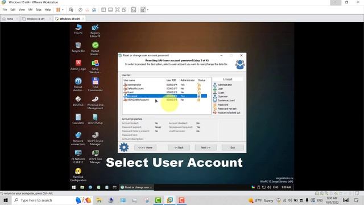Select WinPE Task Manager desktop icon
The width and height of the screenshot is (364, 205).
point(95,157)
